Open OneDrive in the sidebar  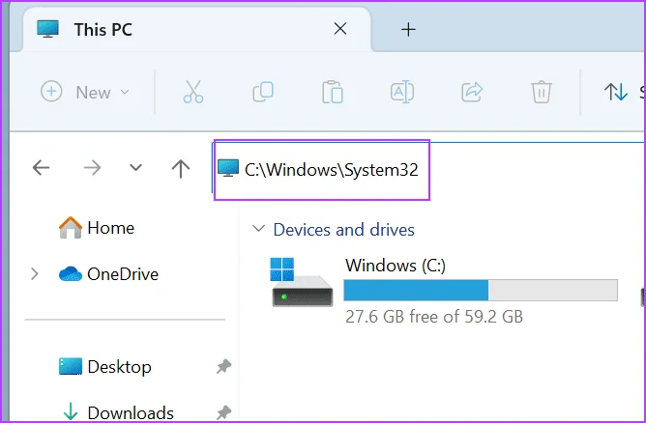click(x=108, y=274)
